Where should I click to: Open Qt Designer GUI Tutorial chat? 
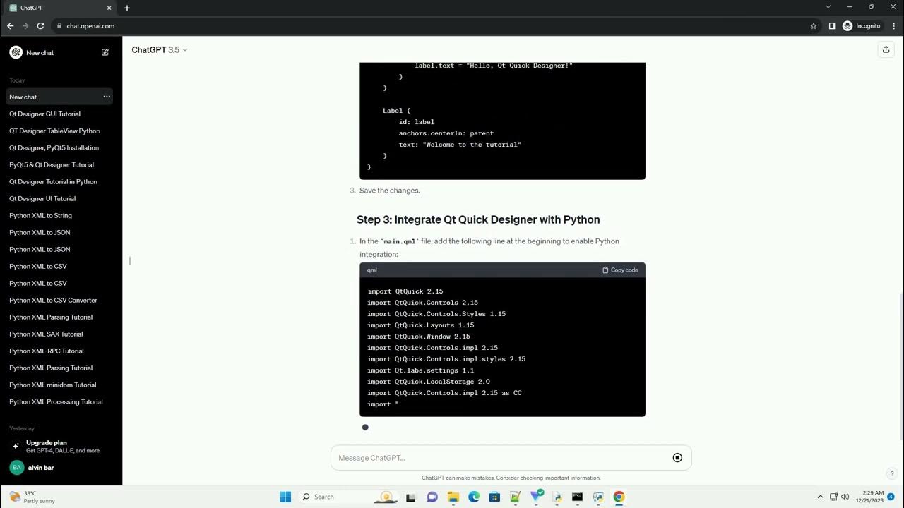point(45,114)
